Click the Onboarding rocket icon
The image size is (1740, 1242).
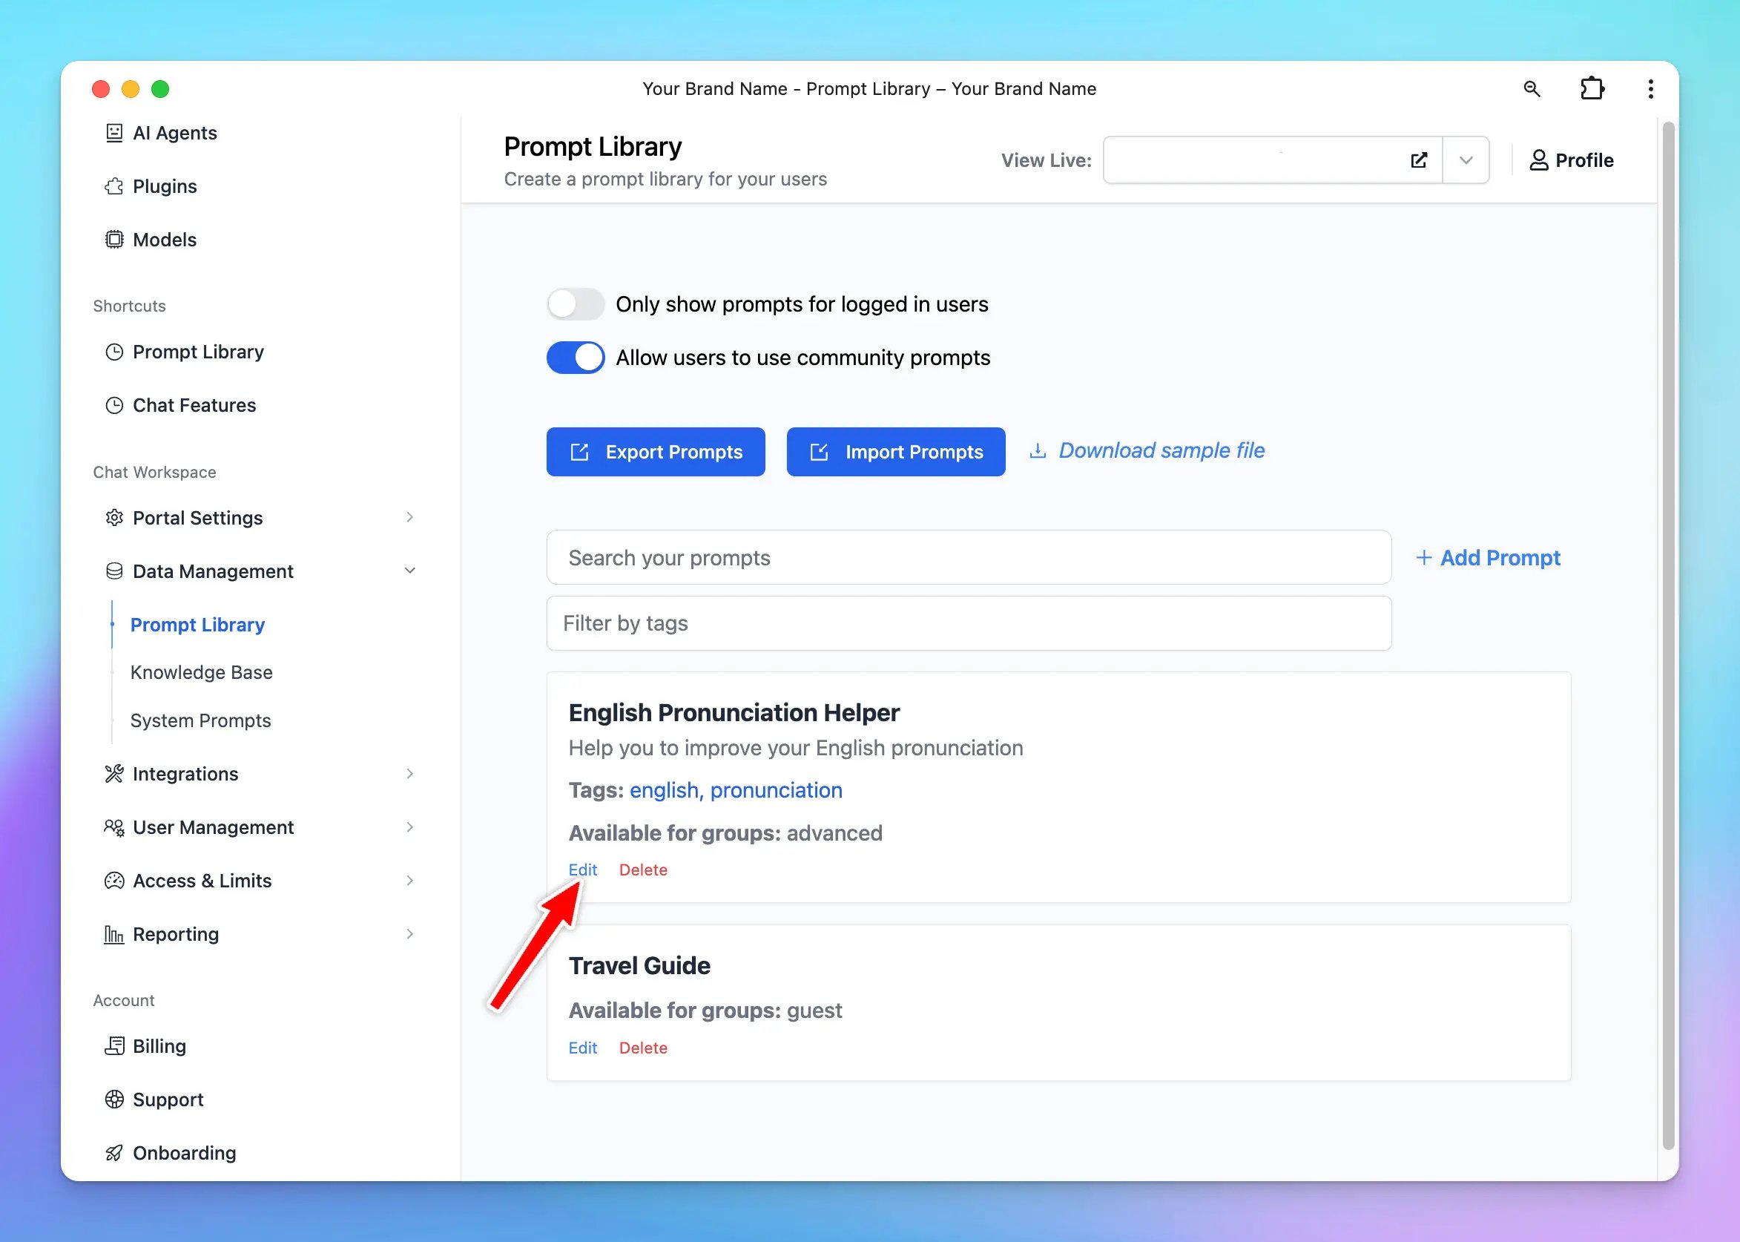tap(114, 1153)
